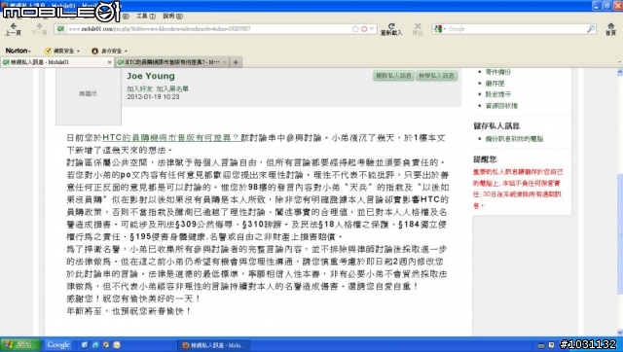Click the 刪除私人訊息 button
Viewport: 623px width, 352px height.
pos(393,76)
